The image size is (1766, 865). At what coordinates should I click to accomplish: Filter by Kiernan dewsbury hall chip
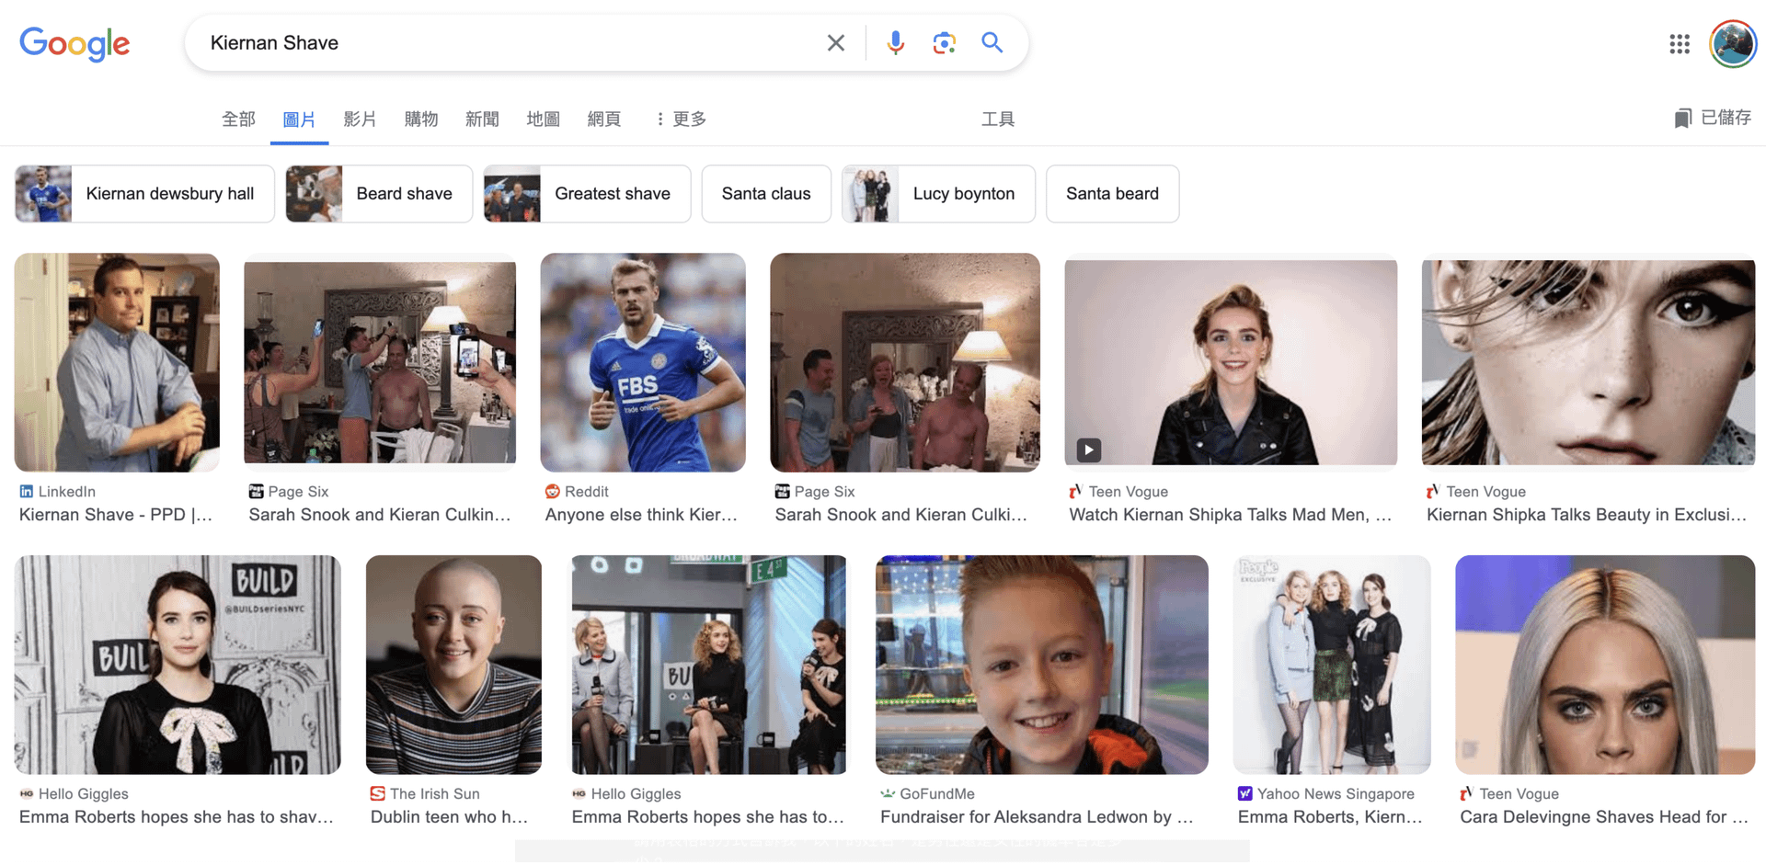[x=144, y=194]
